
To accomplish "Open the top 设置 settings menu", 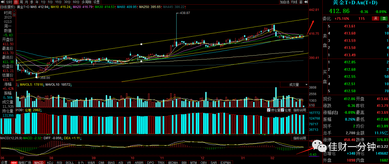I will tap(96, 2).
